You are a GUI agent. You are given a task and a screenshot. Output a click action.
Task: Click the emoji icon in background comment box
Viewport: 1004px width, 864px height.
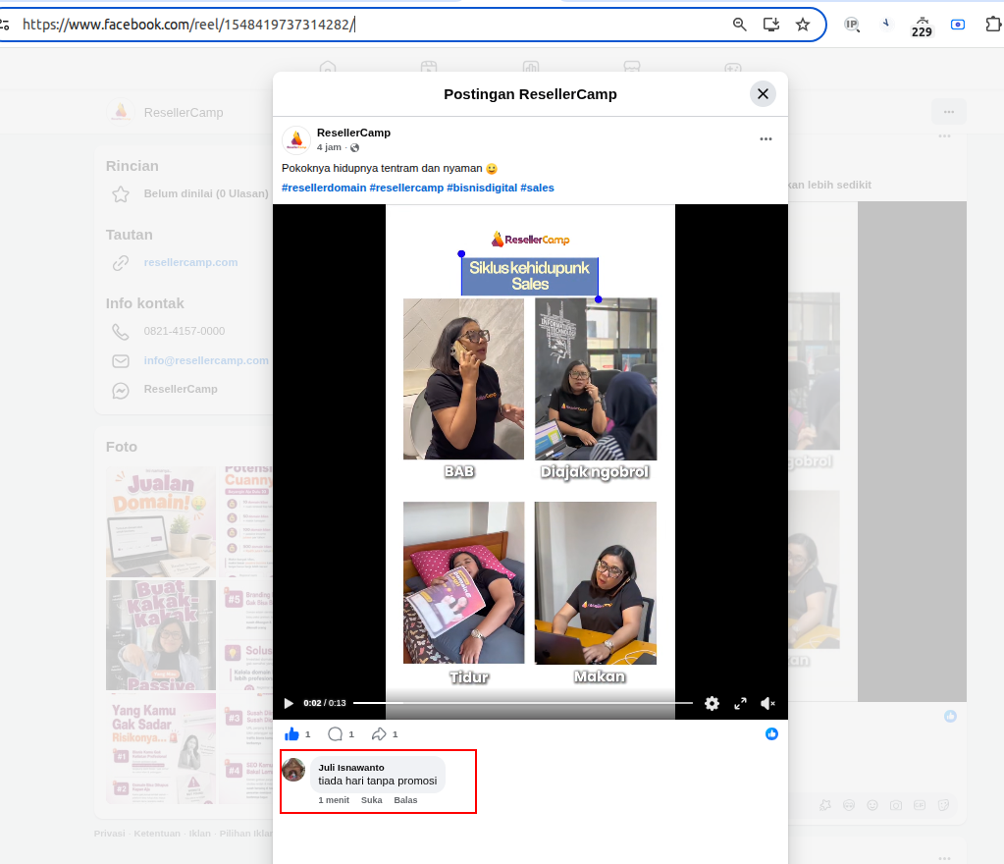[872, 806]
